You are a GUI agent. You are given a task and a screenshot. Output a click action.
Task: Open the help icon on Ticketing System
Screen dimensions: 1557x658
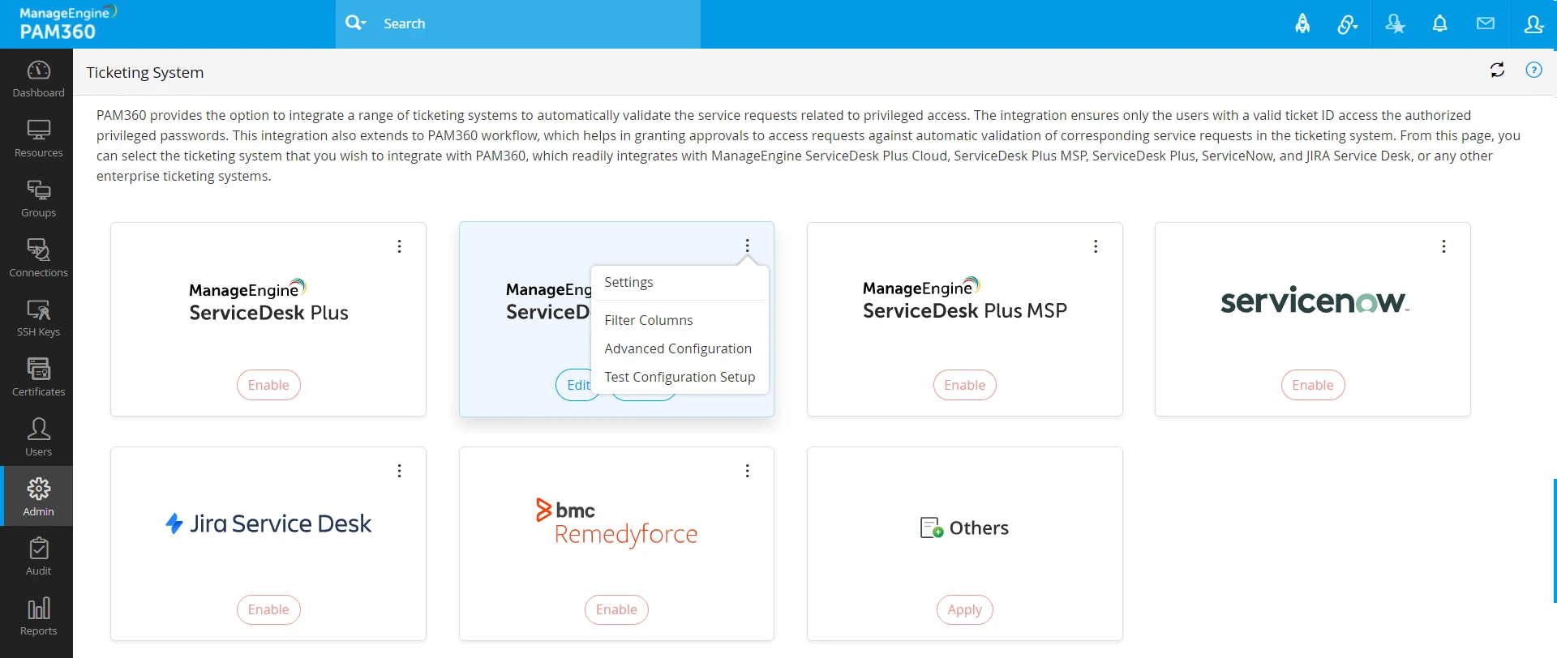(1535, 70)
